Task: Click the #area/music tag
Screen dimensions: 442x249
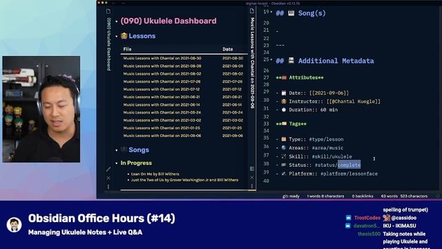Action: click(x=327, y=147)
